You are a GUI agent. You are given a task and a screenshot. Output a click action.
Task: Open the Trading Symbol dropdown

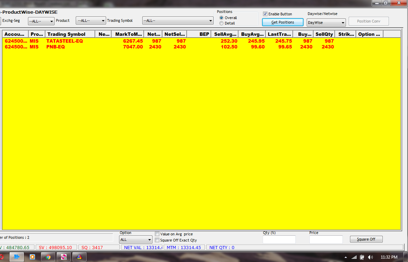point(178,20)
